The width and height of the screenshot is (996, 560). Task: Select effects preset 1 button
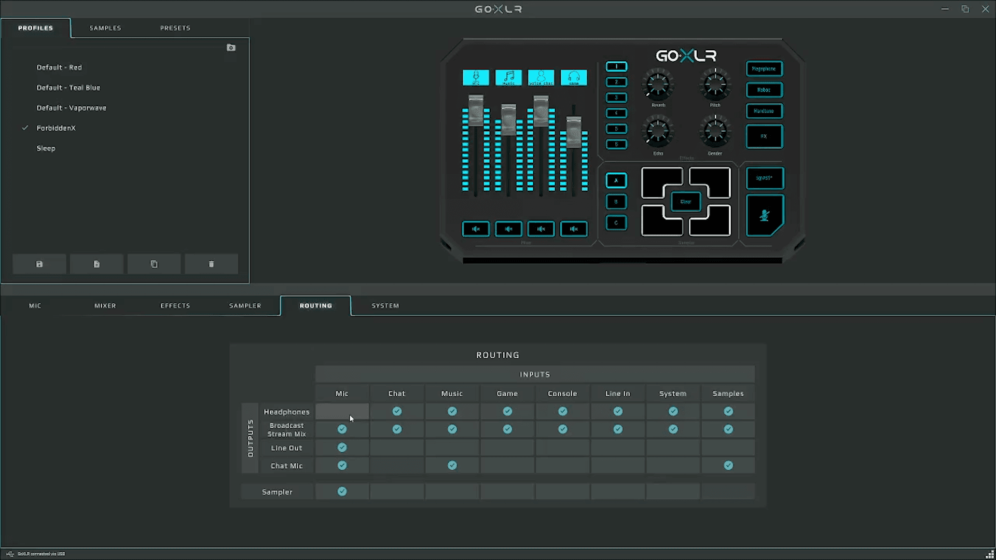pos(616,66)
